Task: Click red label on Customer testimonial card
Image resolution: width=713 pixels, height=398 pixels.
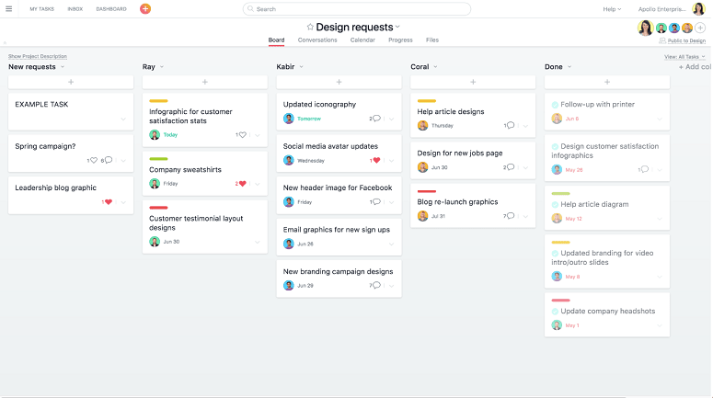Action: [158, 207]
